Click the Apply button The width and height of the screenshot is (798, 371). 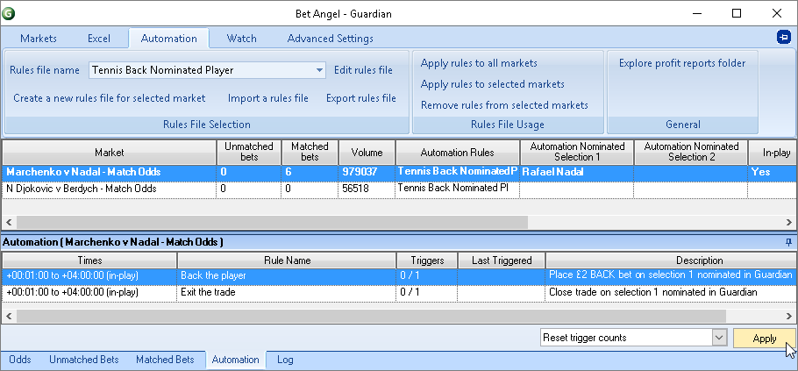click(764, 339)
